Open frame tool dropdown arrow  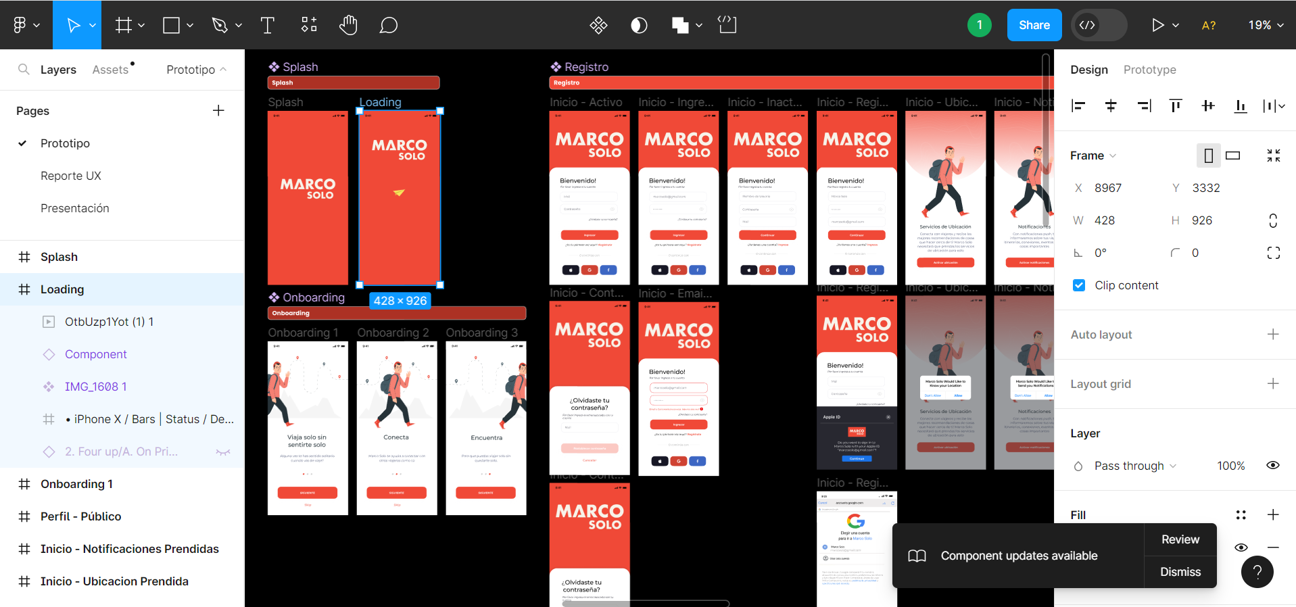click(x=141, y=25)
